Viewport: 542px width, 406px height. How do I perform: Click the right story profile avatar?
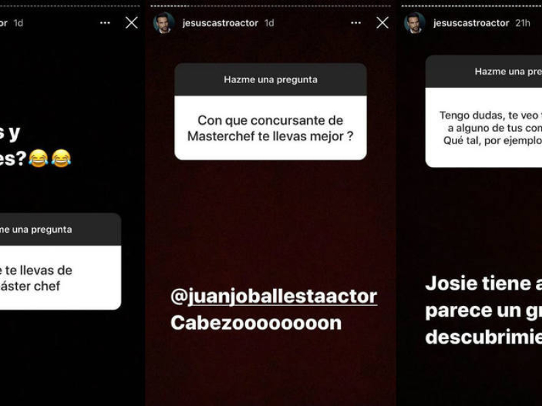pos(415,23)
